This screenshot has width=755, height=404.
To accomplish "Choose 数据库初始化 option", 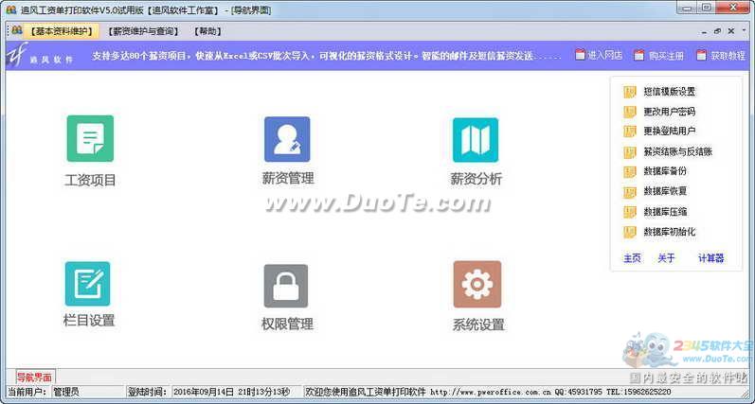I will point(670,233).
